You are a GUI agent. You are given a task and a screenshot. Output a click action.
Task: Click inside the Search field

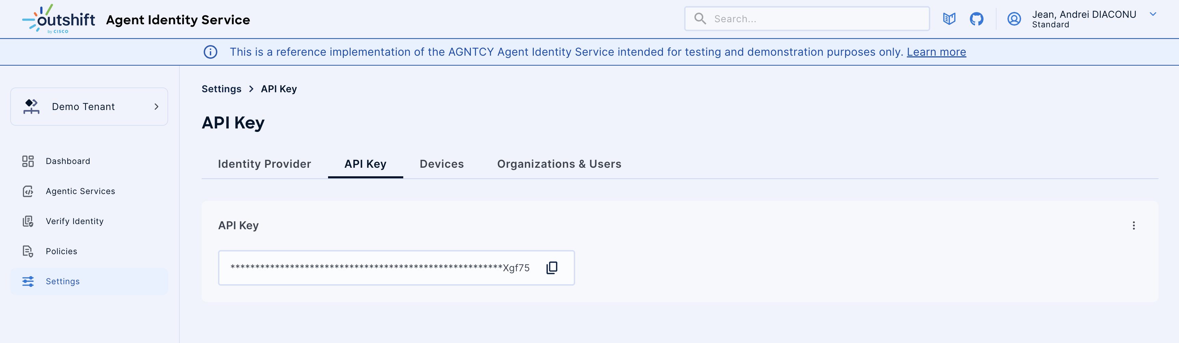coord(805,18)
